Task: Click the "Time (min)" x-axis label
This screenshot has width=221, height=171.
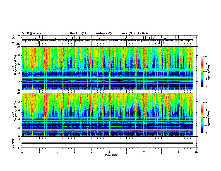Action: click(112, 155)
